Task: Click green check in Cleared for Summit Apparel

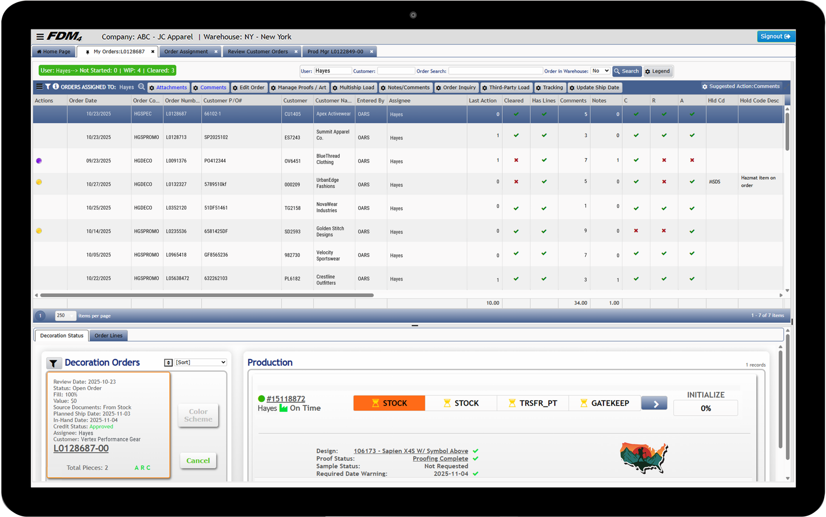Action: coord(516,135)
